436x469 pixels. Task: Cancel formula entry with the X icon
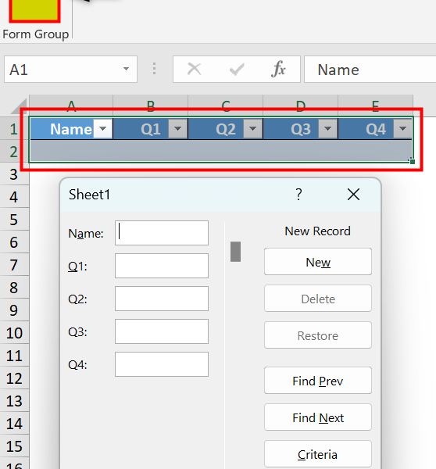click(194, 70)
